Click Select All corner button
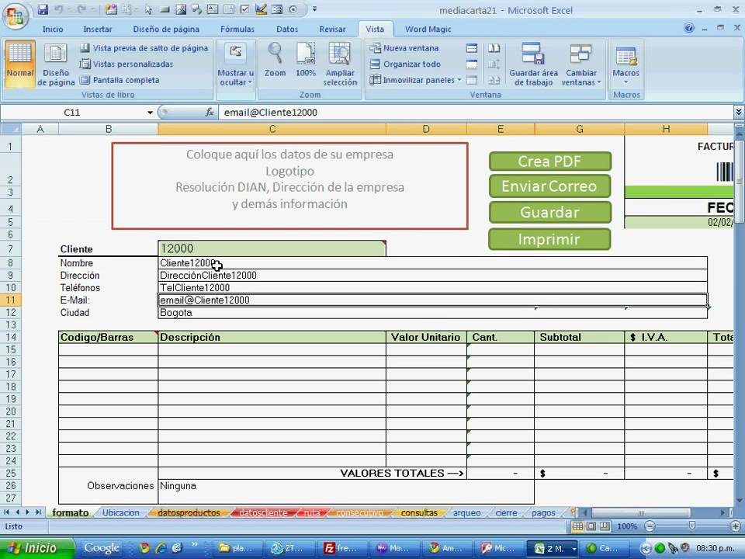This screenshot has height=559, width=745. [x=10, y=129]
